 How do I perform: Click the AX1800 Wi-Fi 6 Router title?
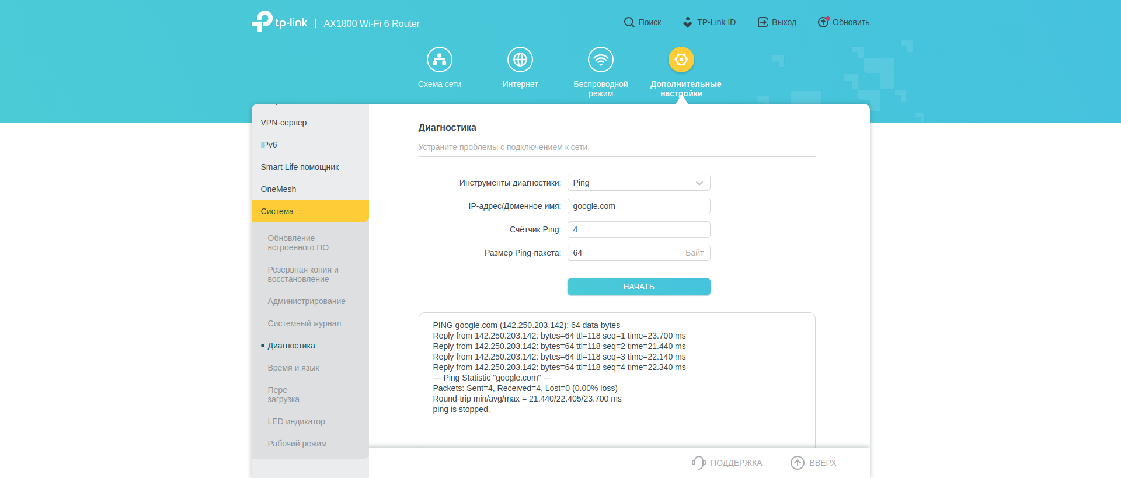point(371,23)
